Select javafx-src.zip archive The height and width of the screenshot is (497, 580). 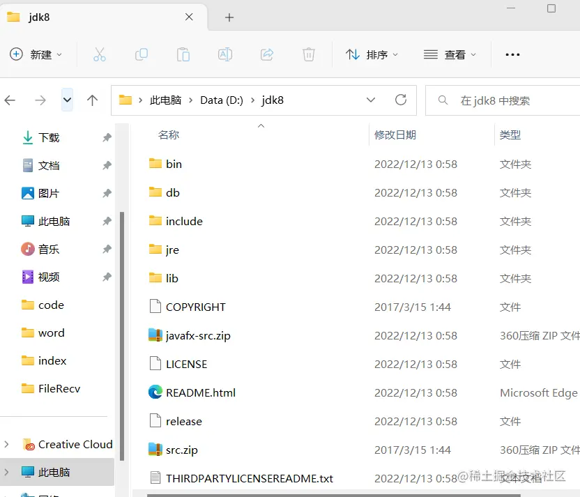point(198,335)
